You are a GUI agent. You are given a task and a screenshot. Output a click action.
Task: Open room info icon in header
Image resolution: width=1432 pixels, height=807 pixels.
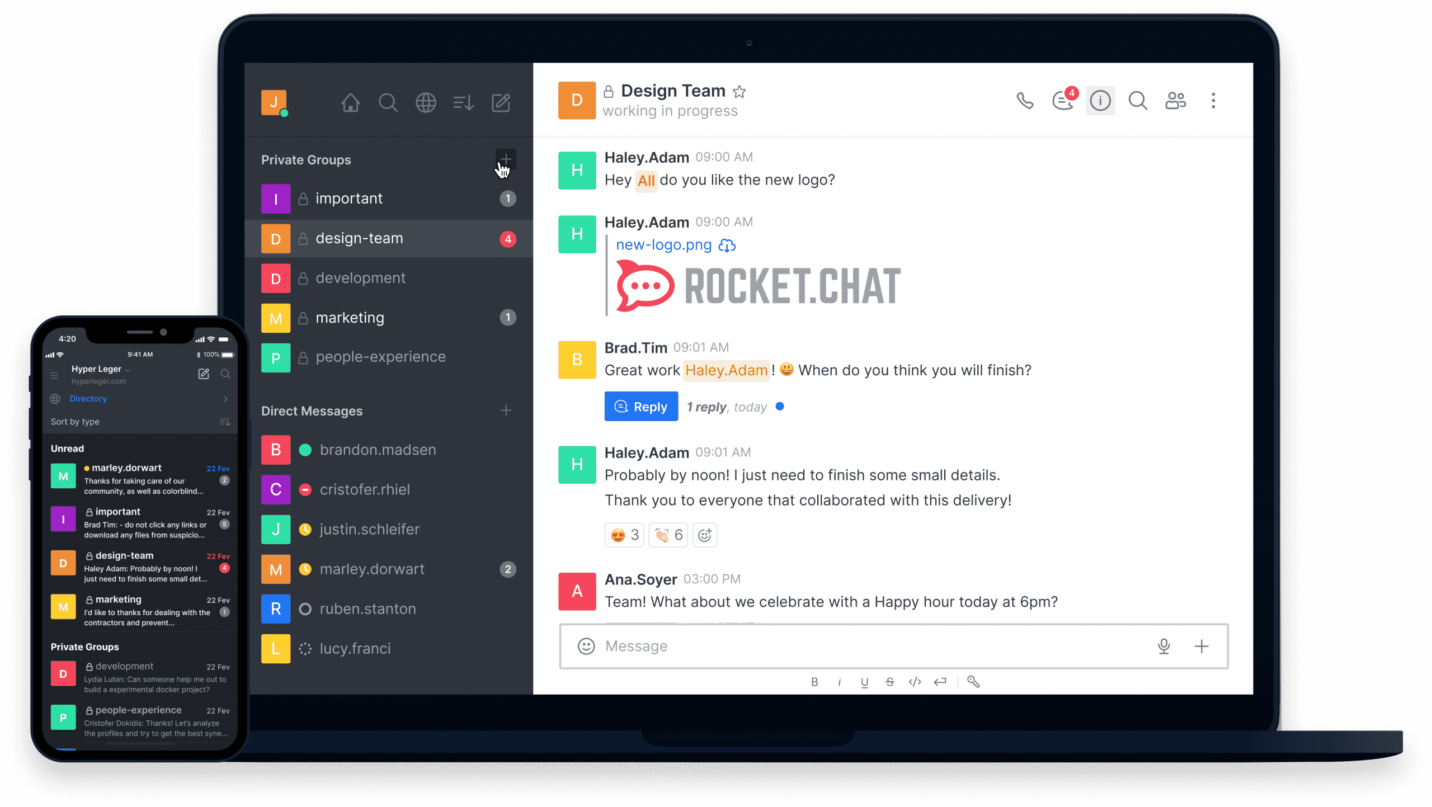pyautogui.click(x=1100, y=101)
